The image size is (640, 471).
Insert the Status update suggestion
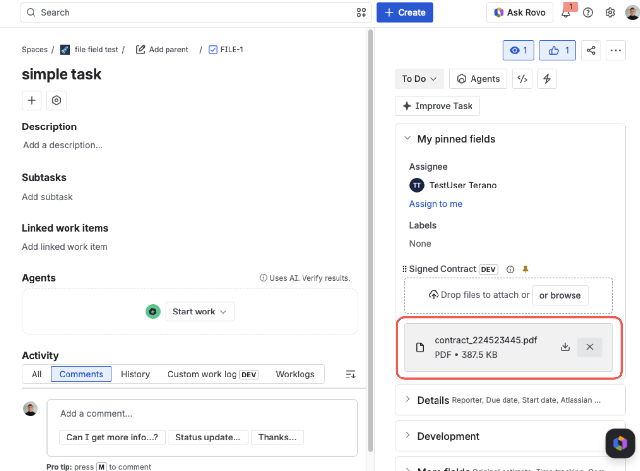[208, 437]
